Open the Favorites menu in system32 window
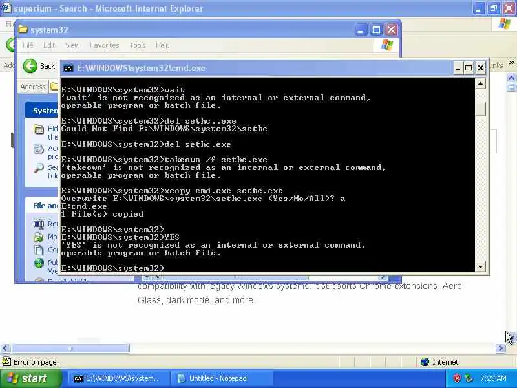517x388 pixels. [x=104, y=45]
